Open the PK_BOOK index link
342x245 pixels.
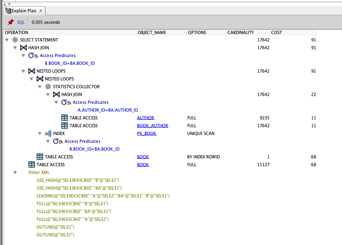point(147,134)
